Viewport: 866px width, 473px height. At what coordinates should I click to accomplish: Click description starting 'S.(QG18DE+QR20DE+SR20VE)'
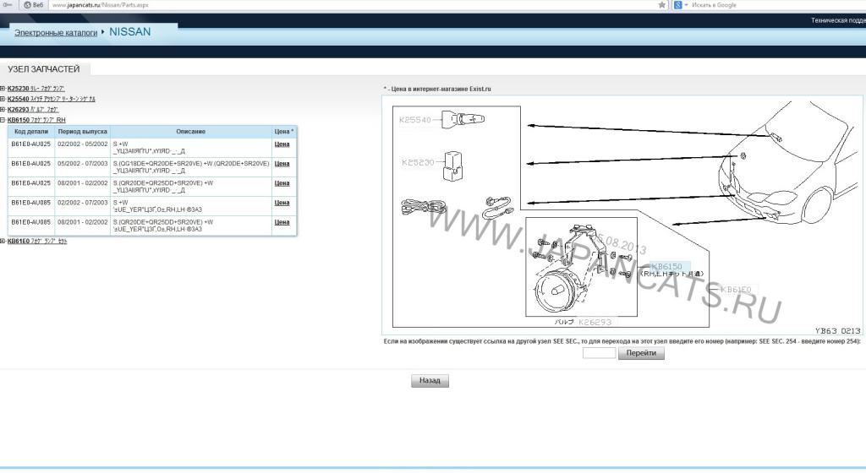click(x=190, y=167)
